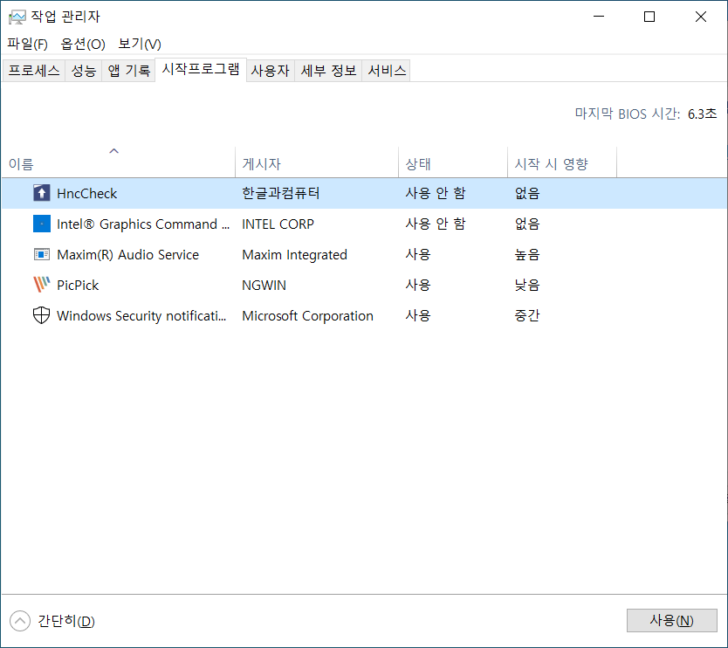This screenshot has width=728, height=648.
Task: Click the 6.3초 BIOS time value
Action: point(702,114)
